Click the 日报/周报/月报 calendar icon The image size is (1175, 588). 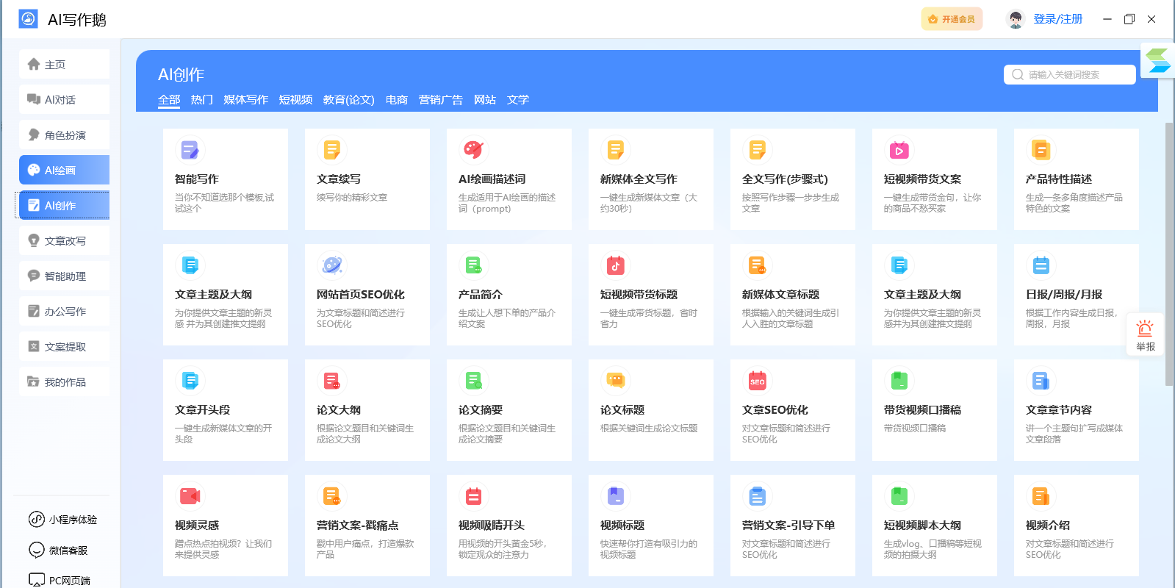1041,265
